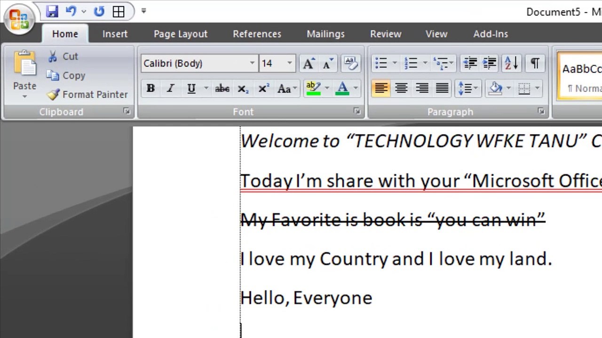Viewport: 602px width, 338px height.
Task: Click the Sort A-Z icon
Action: tap(511, 63)
